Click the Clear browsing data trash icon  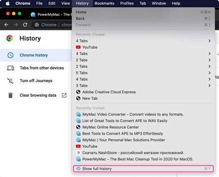click(x=11, y=95)
